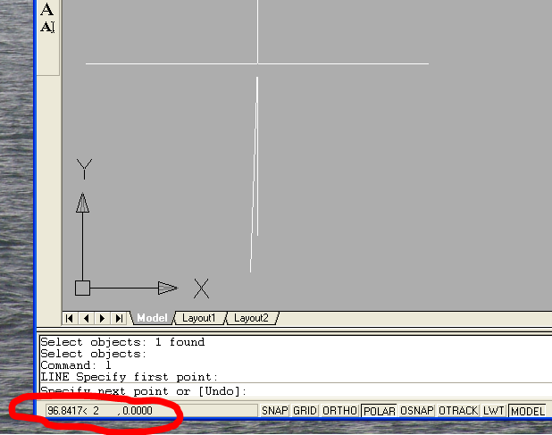Open the Layout1 tab
The height and width of the screenshot is (435, 552).
(198, 318)
